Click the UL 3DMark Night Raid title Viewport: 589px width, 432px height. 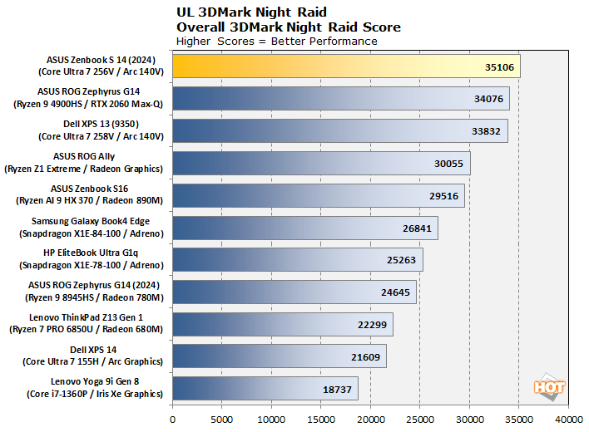coord(251,12)
